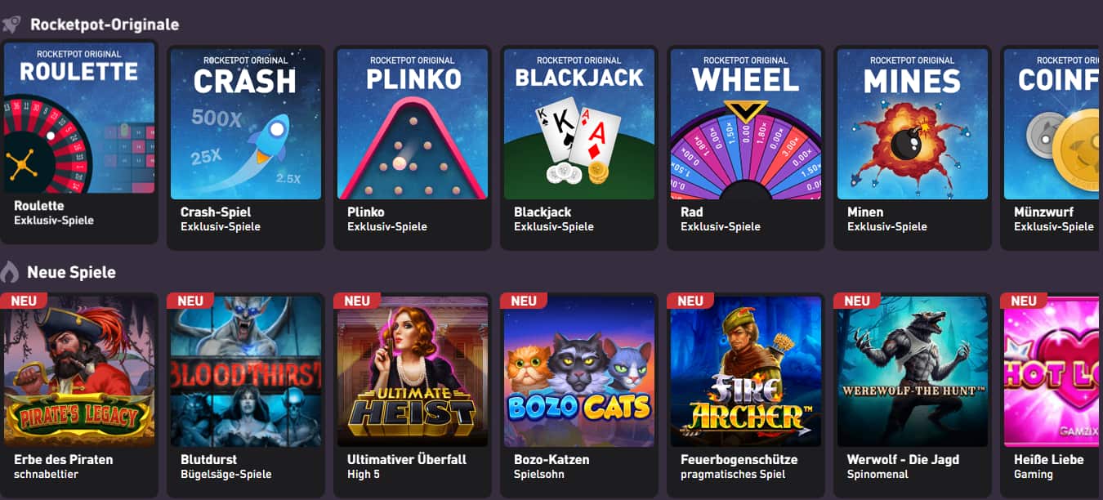Click the Feuerbogenschütze game title
1103x500 pixels.
click(739, 460)
